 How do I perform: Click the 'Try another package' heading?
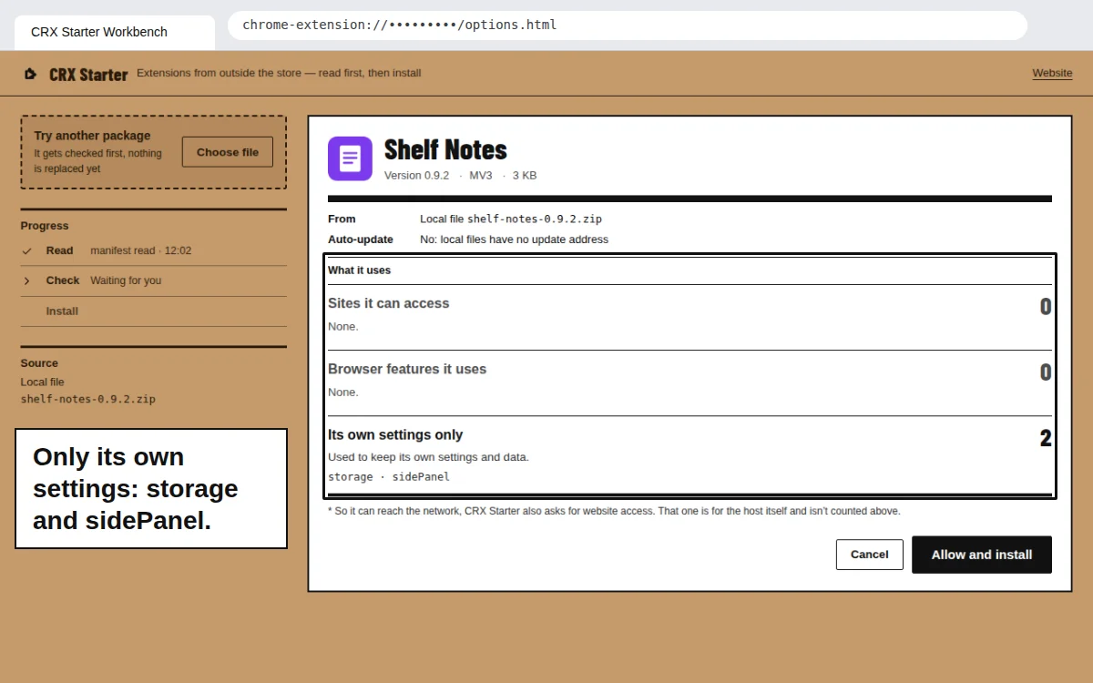(92, 136)
